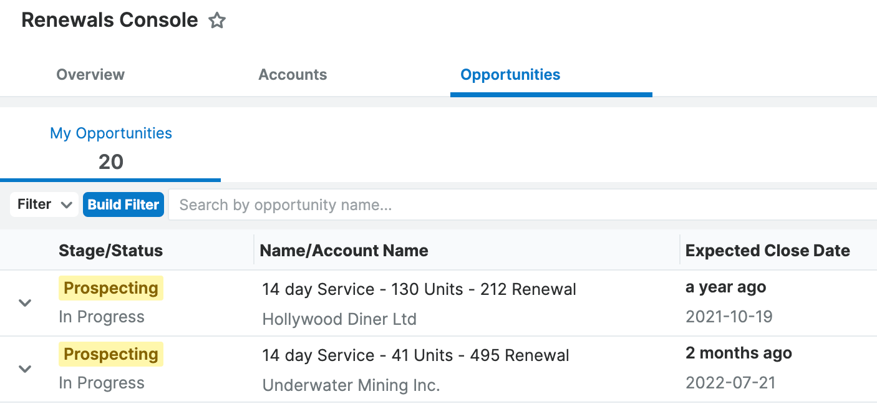Select the Opportunities tab

[510, 75]
